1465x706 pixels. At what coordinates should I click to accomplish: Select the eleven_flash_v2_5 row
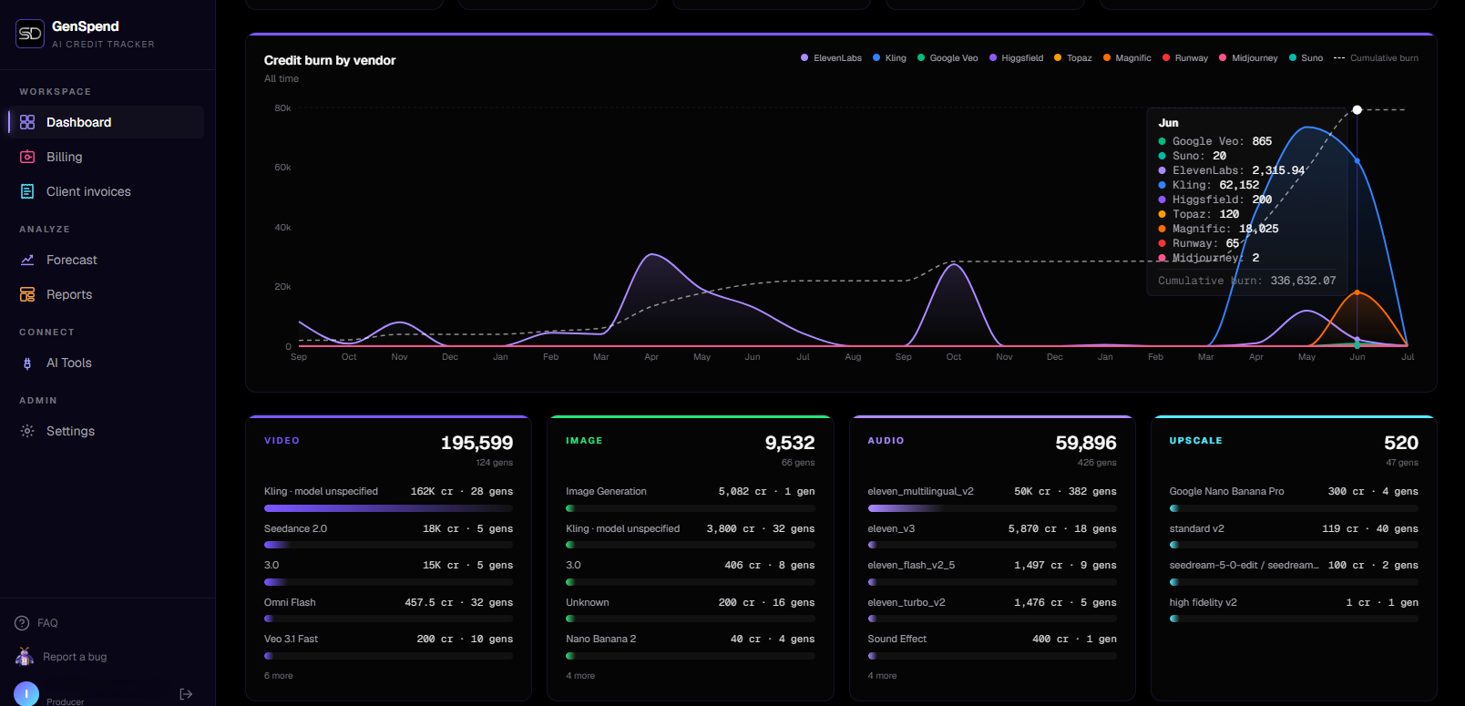point(992,571)
